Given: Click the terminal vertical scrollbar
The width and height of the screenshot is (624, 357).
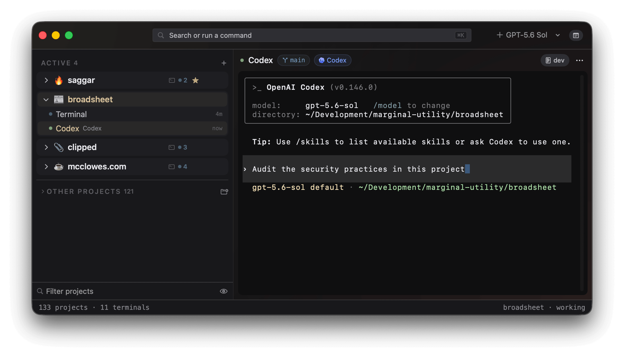Looking at the screenshot, I should coord(582,183).
